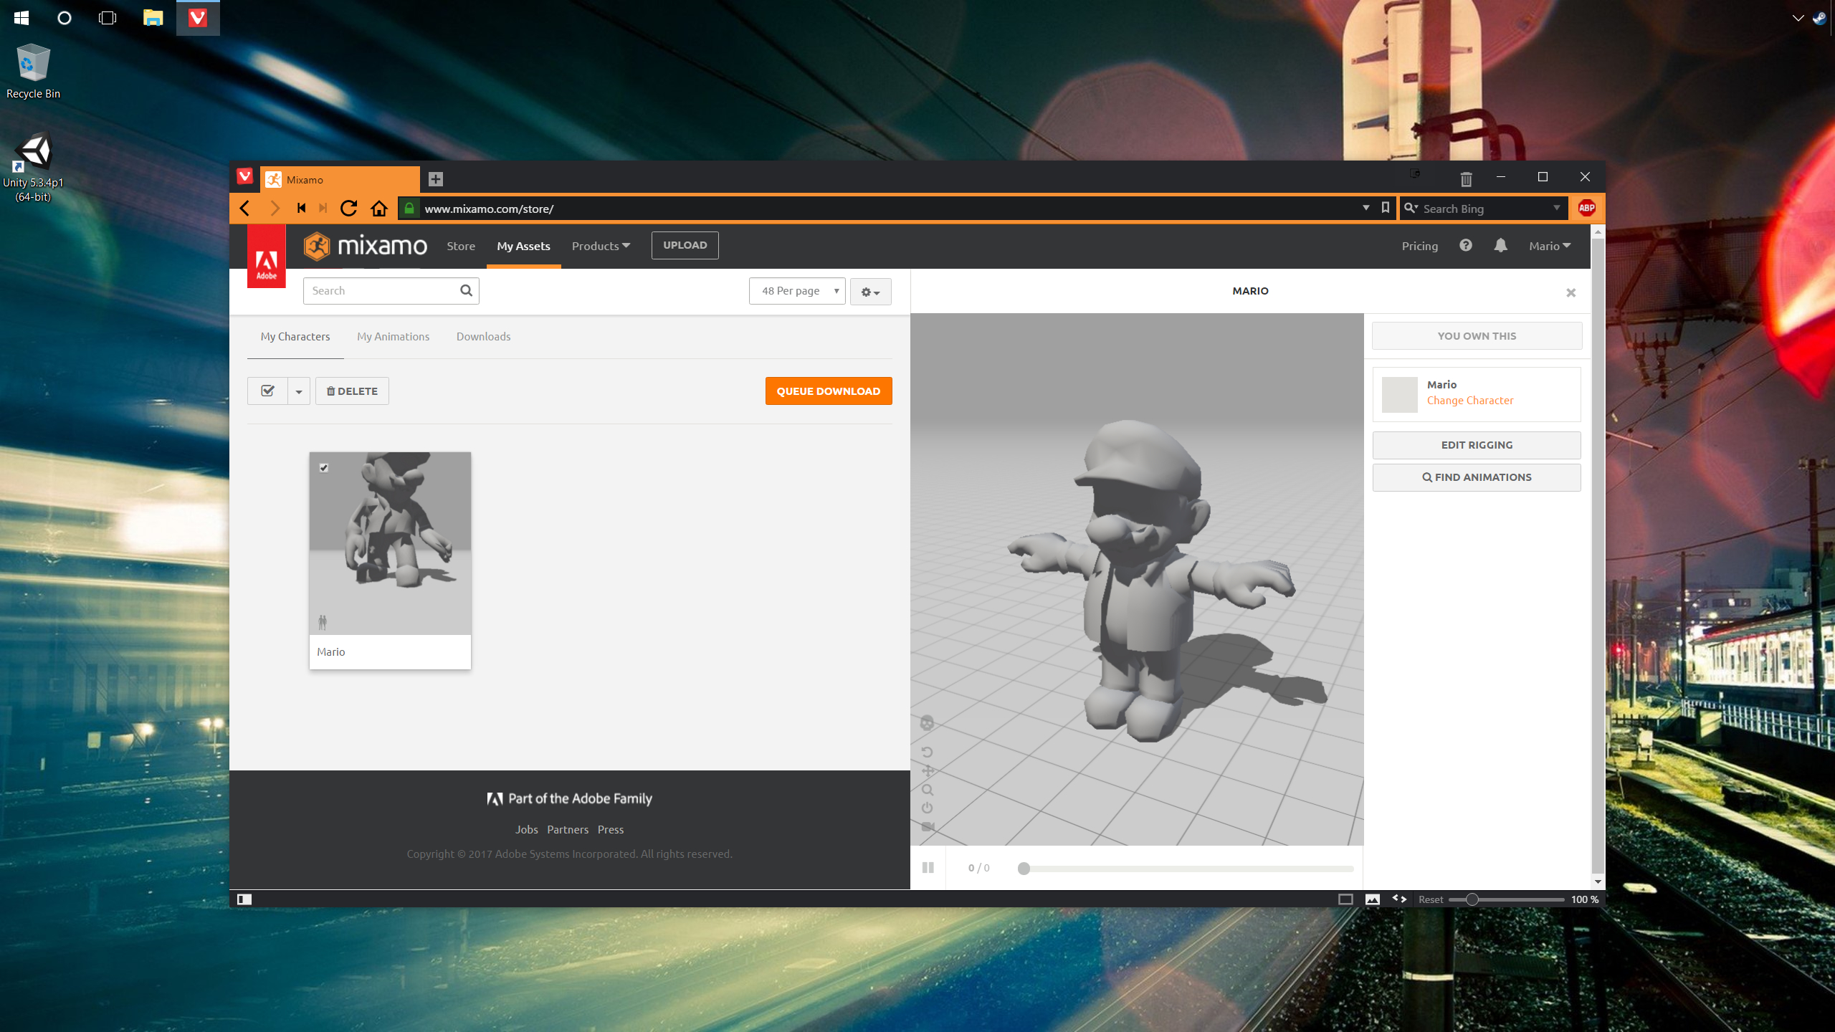
Task: Click the Change Character link
Action: click(x=1469, y=401)
